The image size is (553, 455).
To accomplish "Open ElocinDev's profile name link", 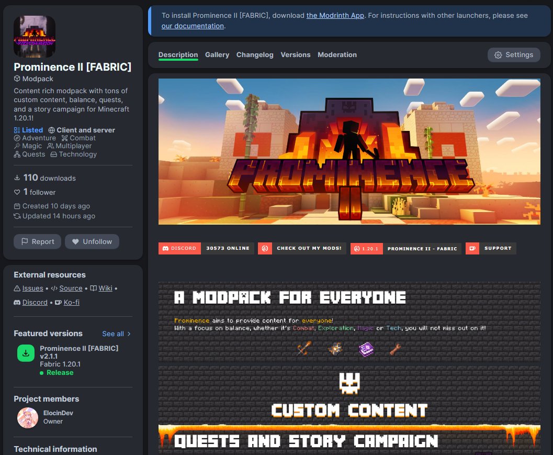I will [58, 413].
